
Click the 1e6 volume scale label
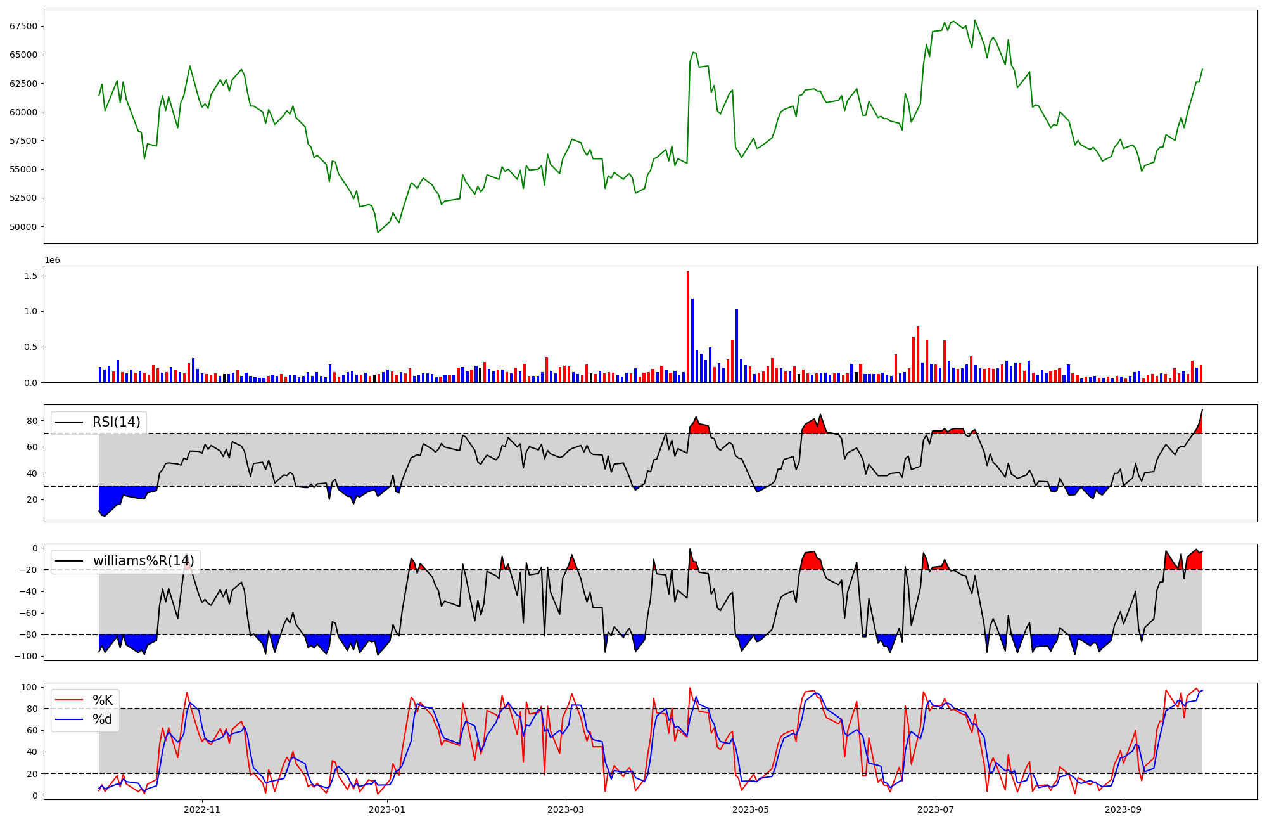(52, 261)
